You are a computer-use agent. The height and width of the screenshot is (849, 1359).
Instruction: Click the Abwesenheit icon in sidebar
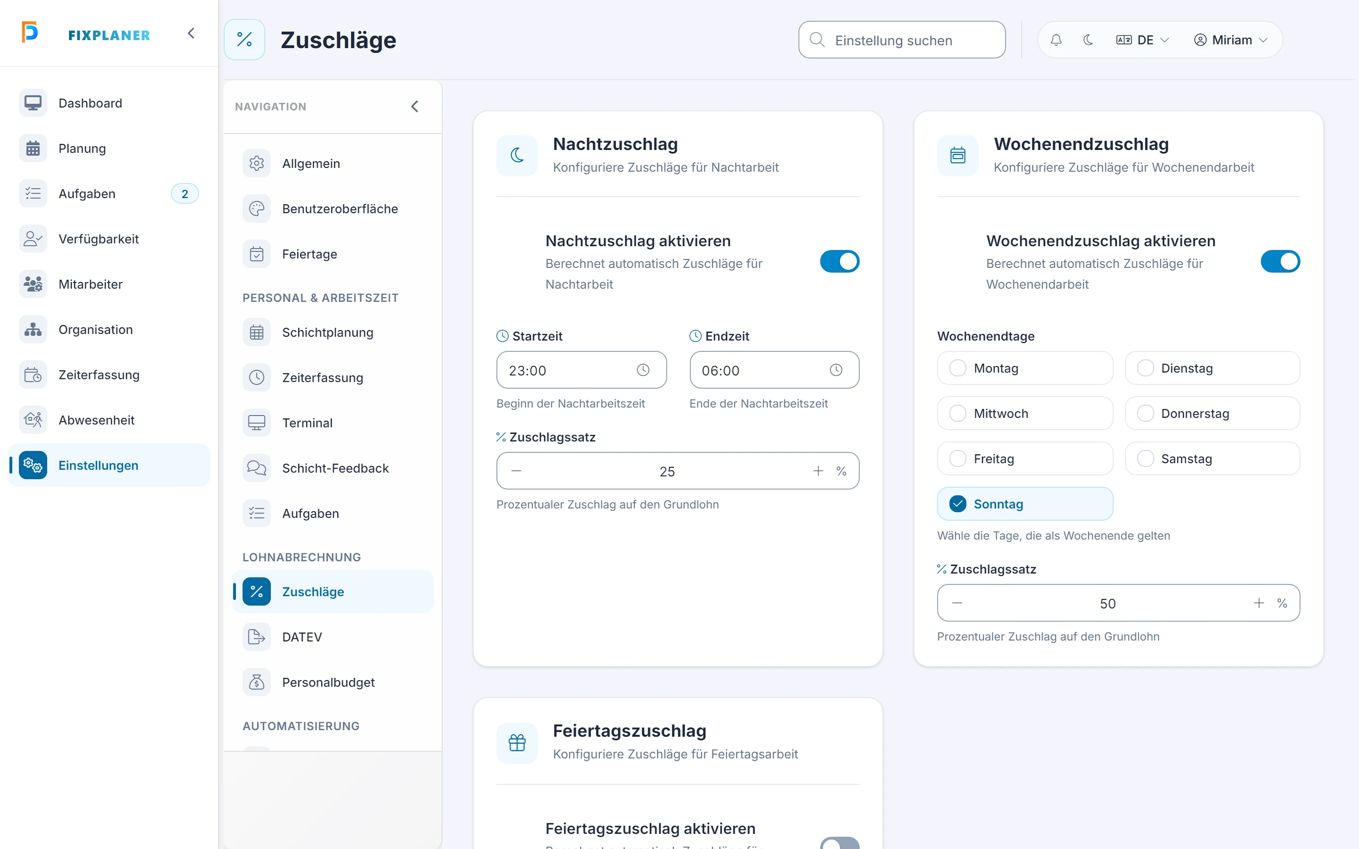click(33, 420)
